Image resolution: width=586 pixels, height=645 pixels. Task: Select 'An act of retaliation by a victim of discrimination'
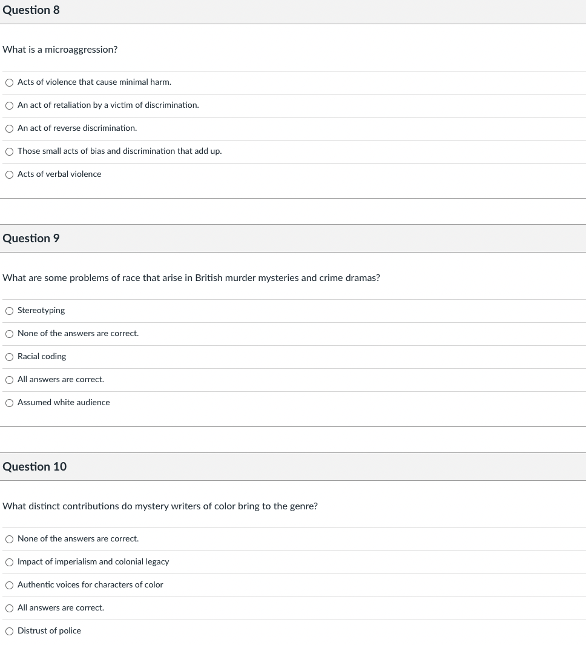9,105
